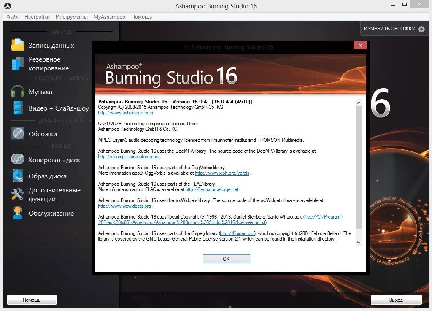Click the Обслуживание support person icon
Image resolution: width=432 pixels, height=311 pixels.
pos(18,213)
